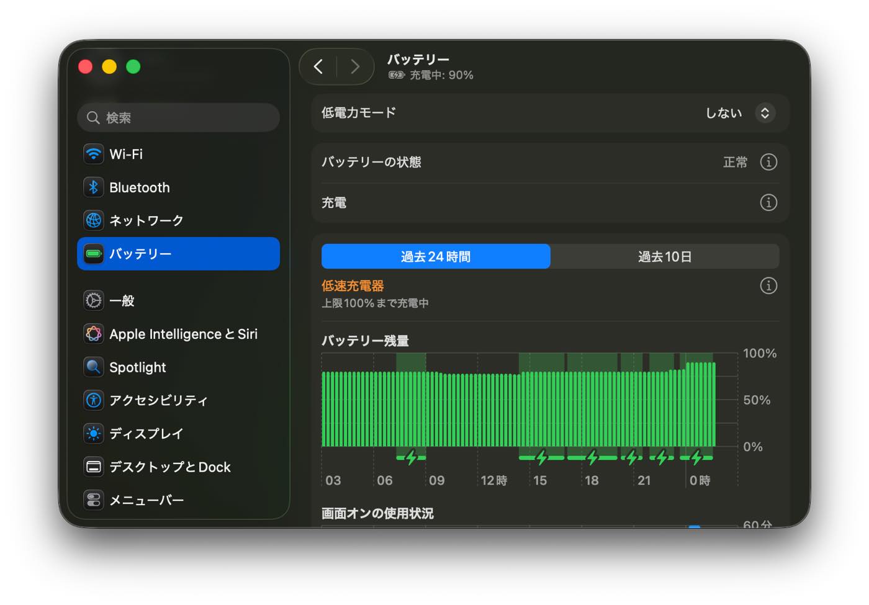Switch to the 過去10日 tab
The width and height of the screenshot is (869, 605).
click(664, 256)
